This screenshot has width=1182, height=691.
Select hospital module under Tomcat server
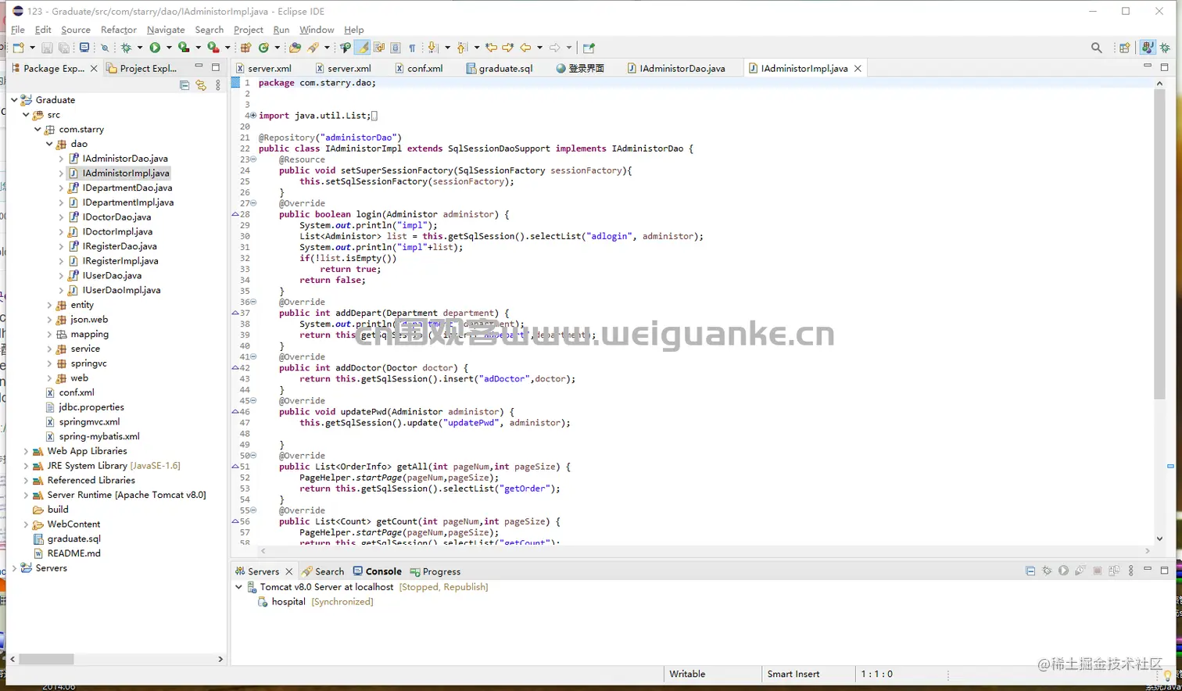click(288, 602)
